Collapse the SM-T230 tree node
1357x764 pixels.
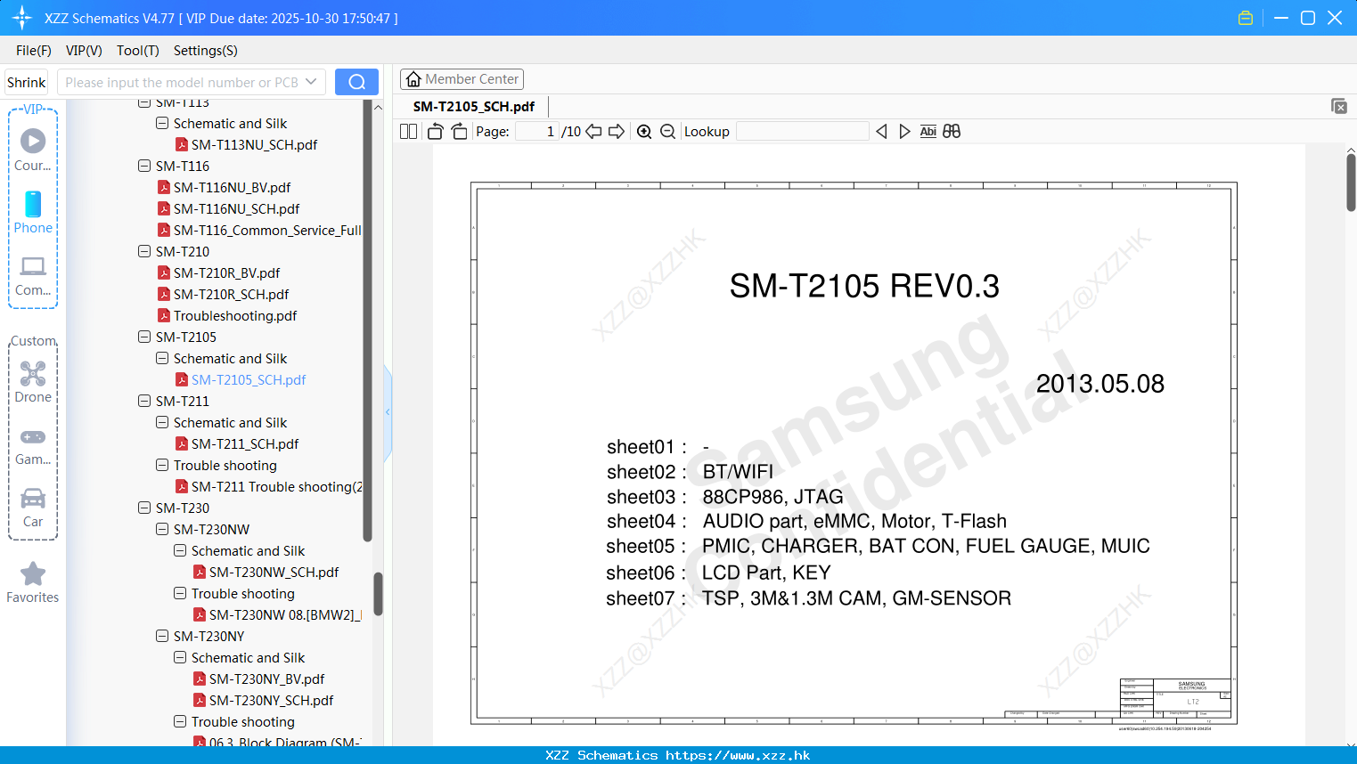[x=144, y=508]
